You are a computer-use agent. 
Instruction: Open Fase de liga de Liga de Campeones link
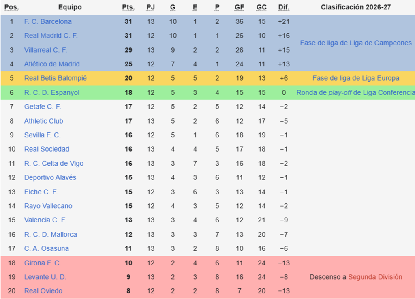(x=355, y=43)
